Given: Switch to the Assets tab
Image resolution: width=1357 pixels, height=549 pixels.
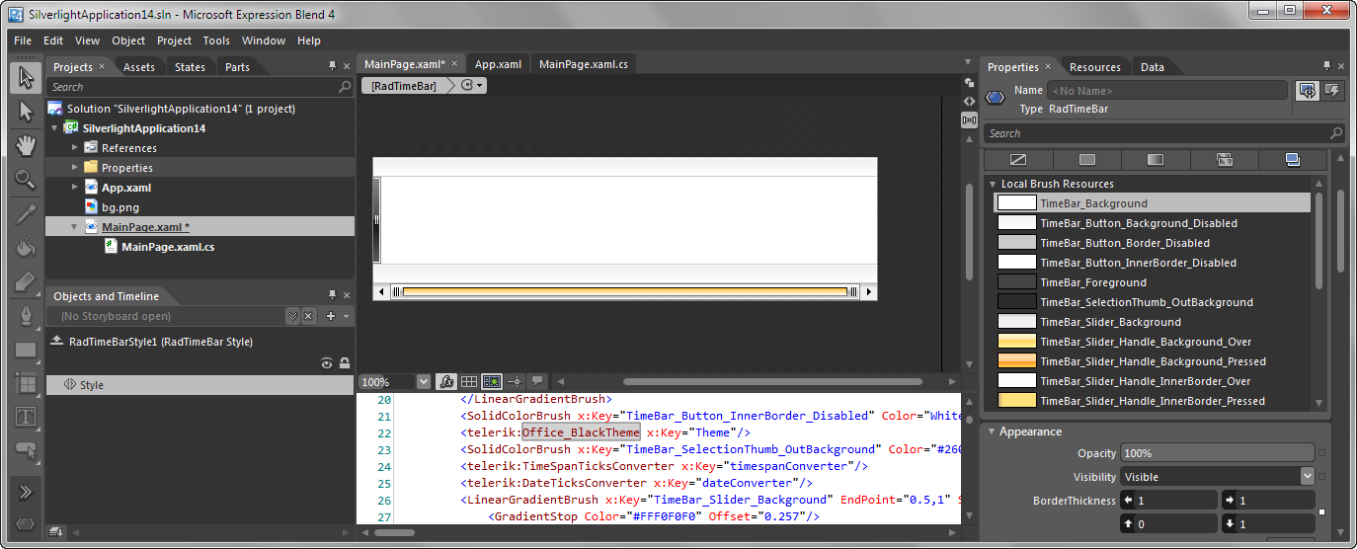Looking at the screenshot, I should click(x=139, y=67).
